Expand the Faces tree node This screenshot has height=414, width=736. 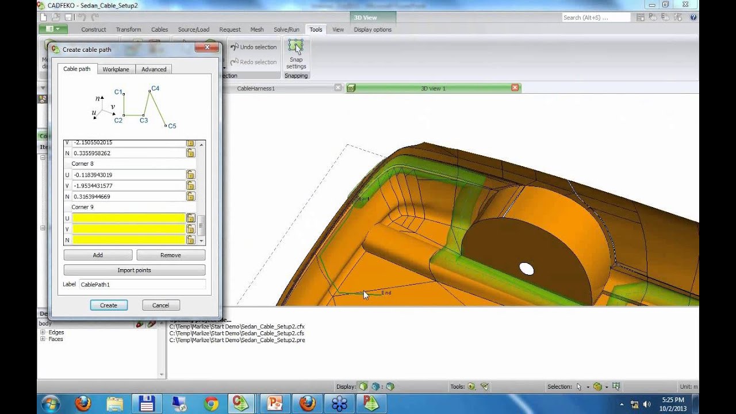click(x=43, y=339)
